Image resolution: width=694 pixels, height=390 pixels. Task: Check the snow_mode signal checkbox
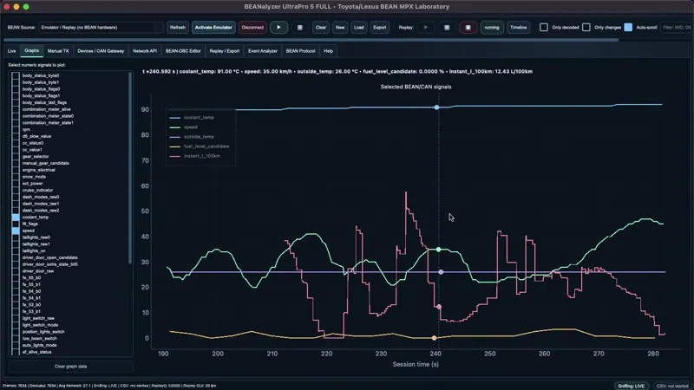tap(16, 177)
